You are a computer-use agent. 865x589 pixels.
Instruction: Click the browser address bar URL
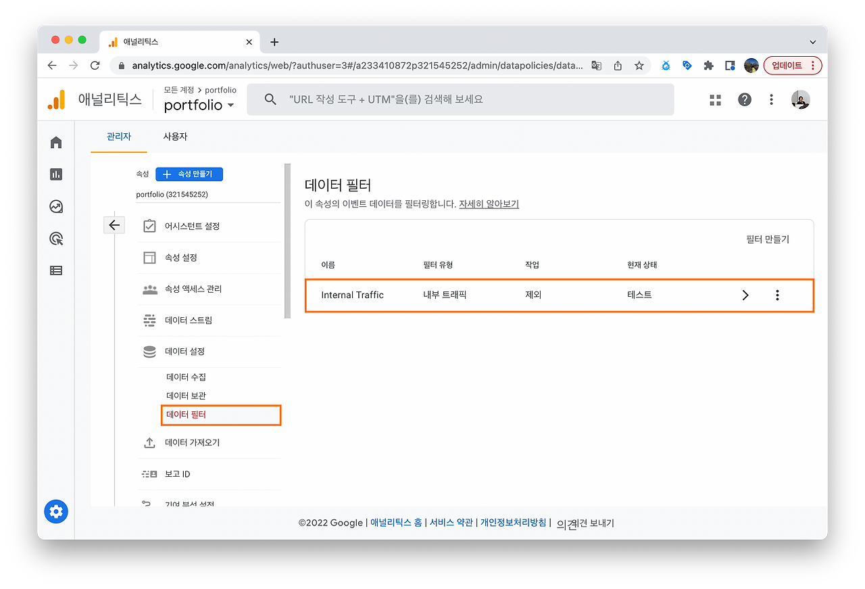pos(357,66)
